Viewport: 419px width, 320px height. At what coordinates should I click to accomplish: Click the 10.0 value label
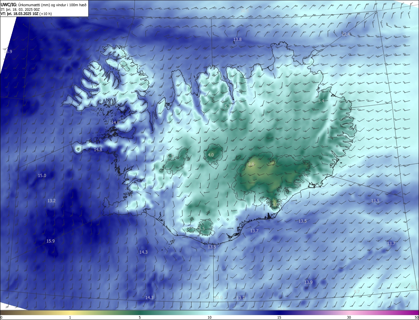click(218, 297)
